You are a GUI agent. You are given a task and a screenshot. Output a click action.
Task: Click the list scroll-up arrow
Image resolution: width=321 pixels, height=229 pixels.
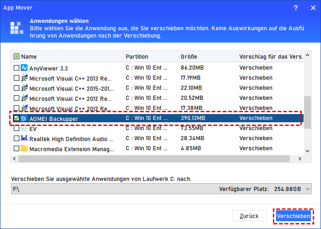(307, 55)
